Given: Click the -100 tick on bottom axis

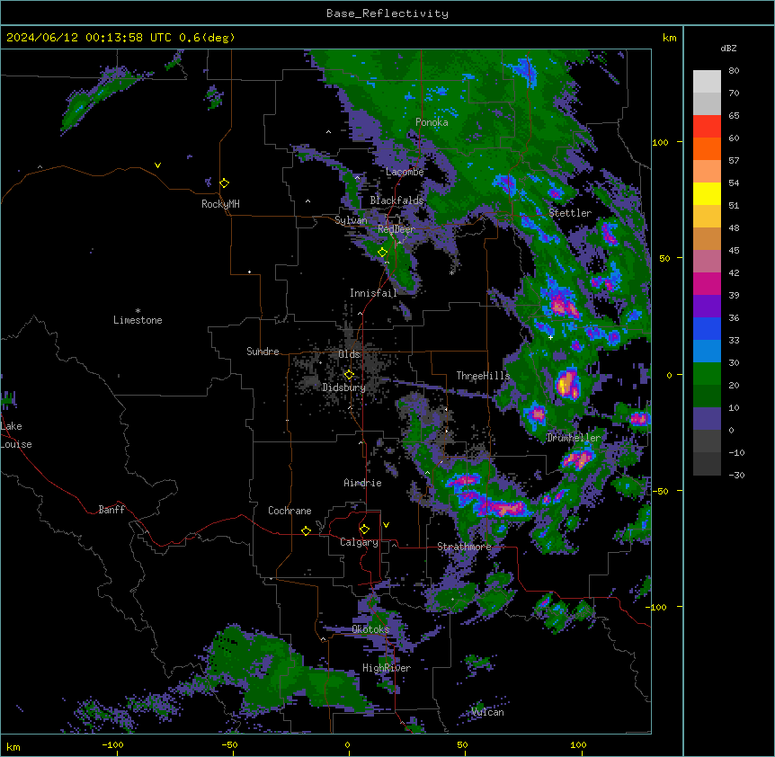Looking at the screenshot, I should (112, 744).
